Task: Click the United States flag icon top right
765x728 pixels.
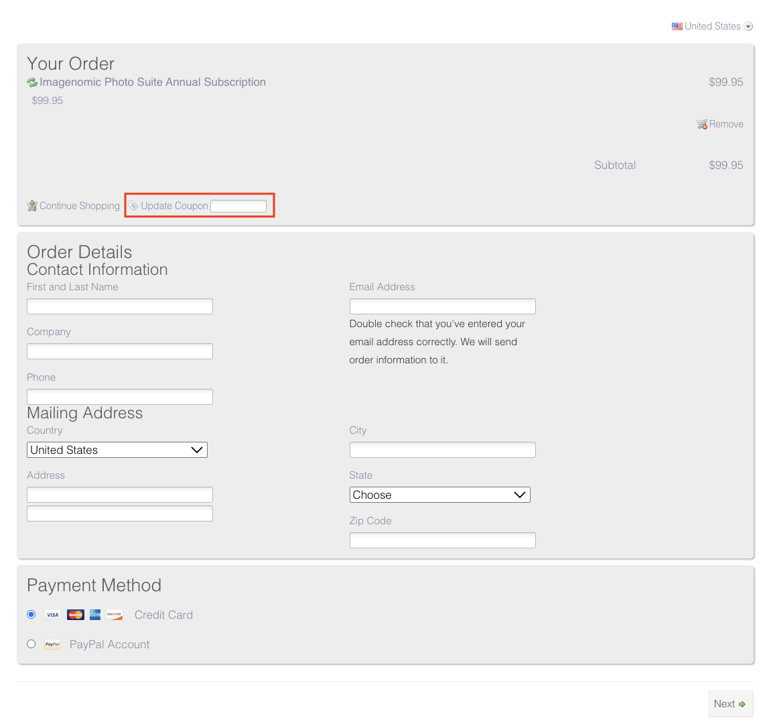Action: click(x=677, y=25)
